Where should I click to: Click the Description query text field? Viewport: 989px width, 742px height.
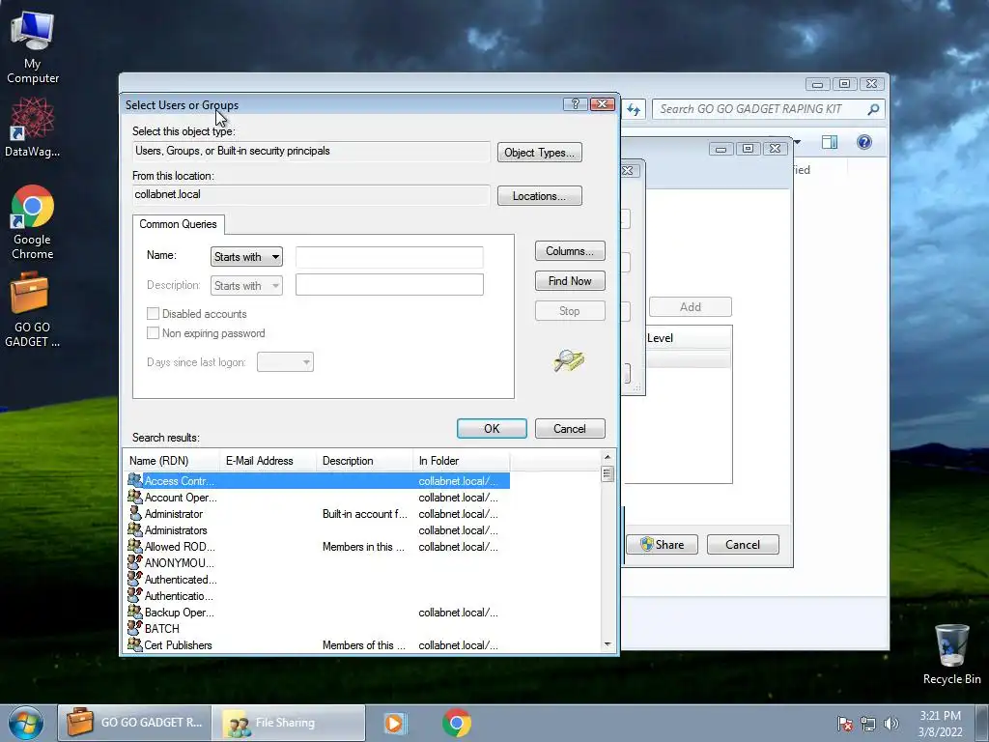point(389,285)
